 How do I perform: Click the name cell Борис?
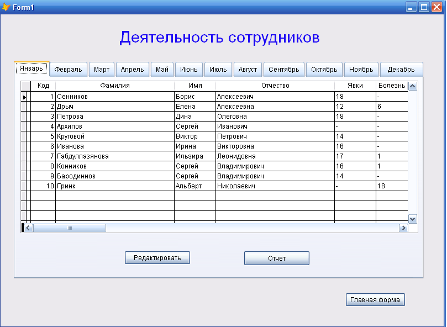pos(195,97)
